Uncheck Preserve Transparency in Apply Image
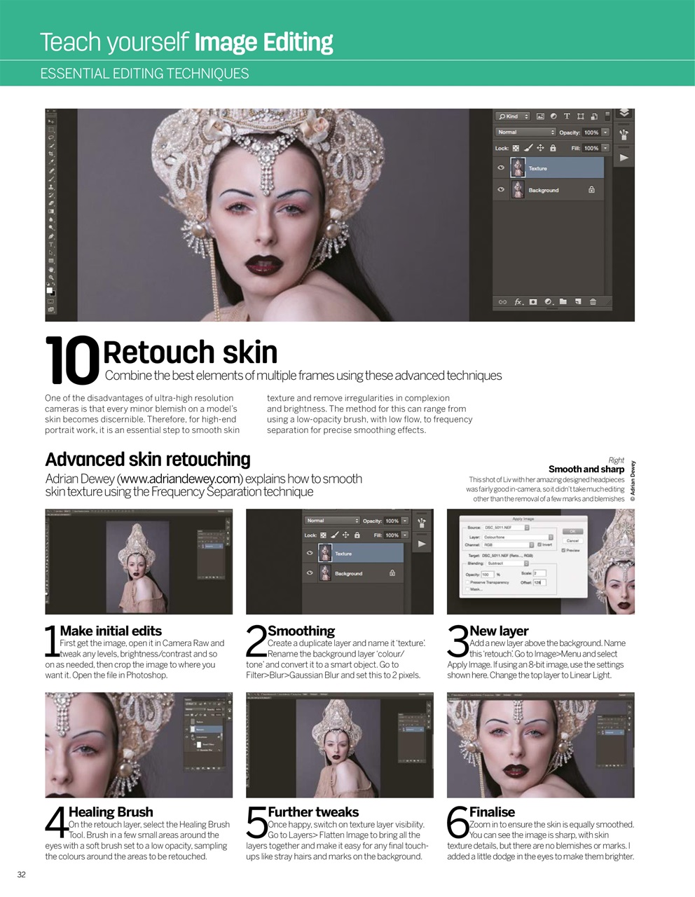 [x=467, y=582]
